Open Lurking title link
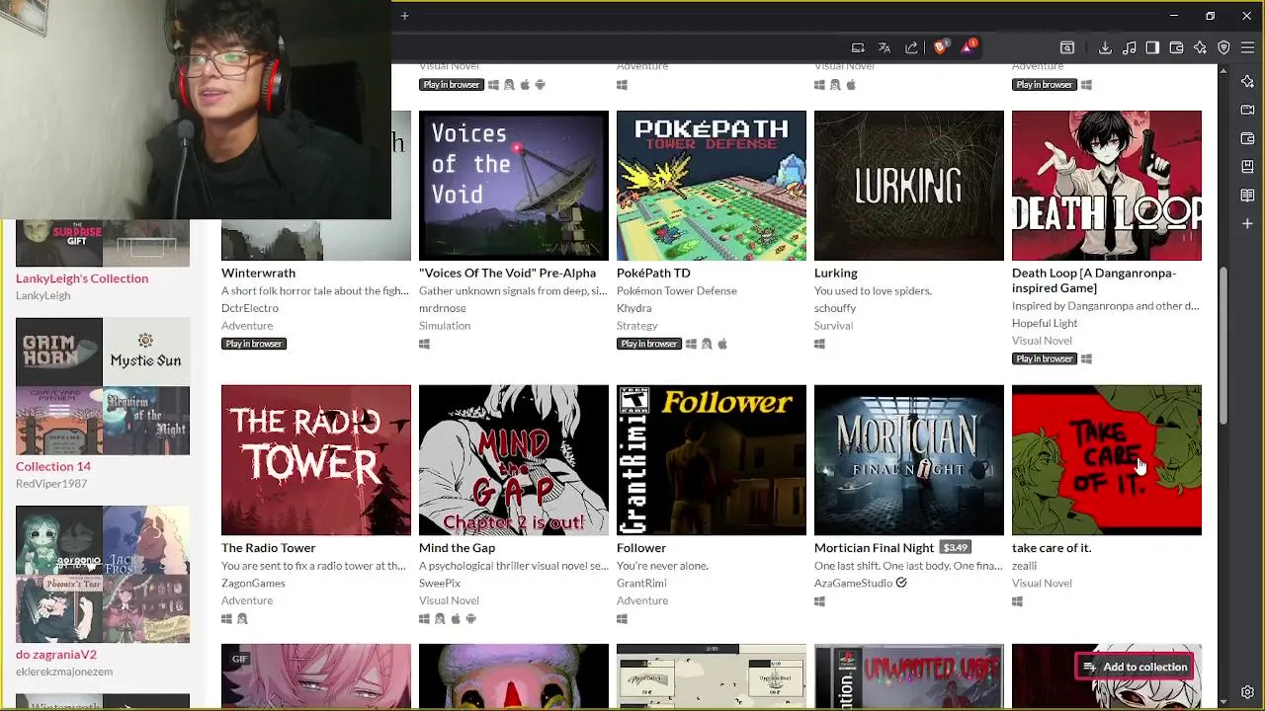1265x711 pixels. (836, 273)
